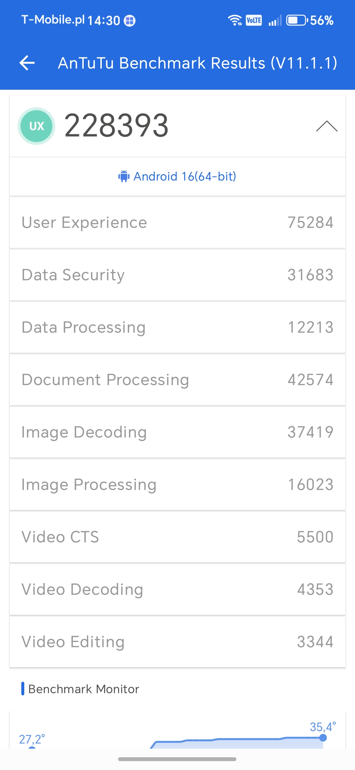The image size is (355, 770).
Task: Open the Android 16(64-bit) link
Action: [x=185, y=176]
